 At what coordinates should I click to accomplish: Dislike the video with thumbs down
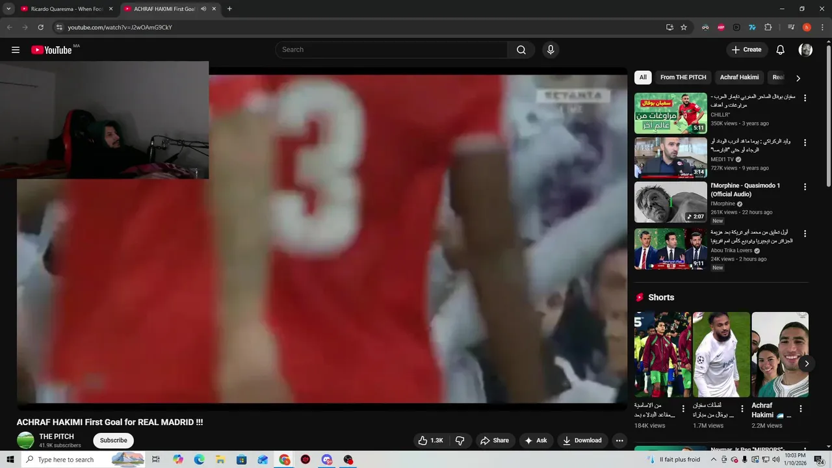[x=460, y=441]
